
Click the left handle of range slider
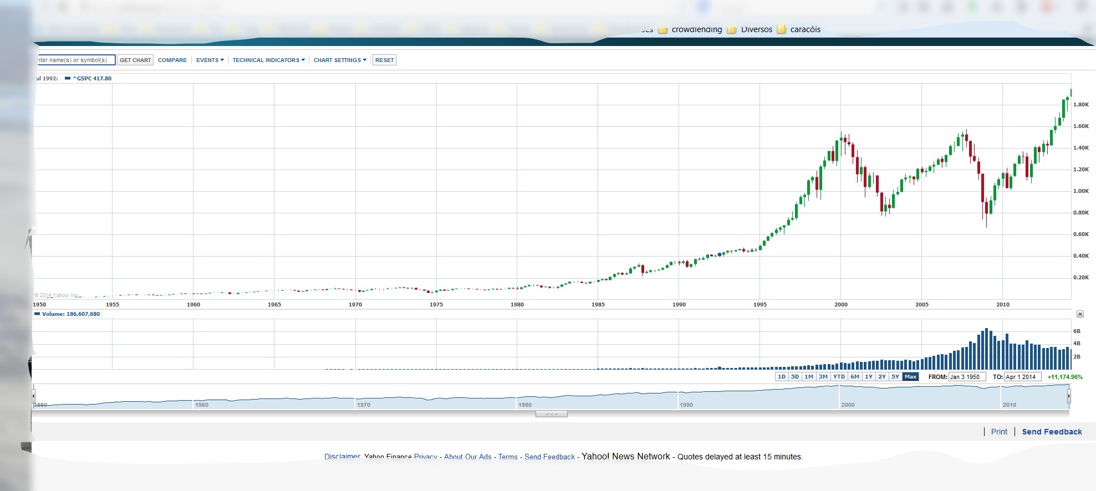[x=34, y=396]
